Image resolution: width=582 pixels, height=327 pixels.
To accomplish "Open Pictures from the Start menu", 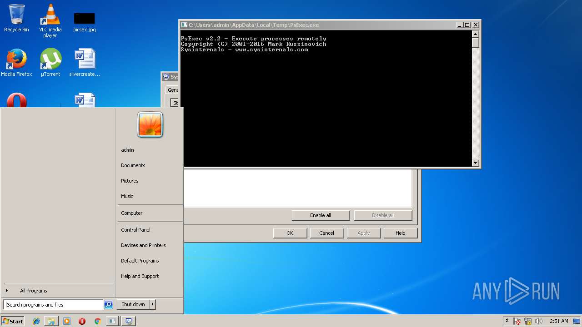I will pyautogui.click(x=150, y=181).
